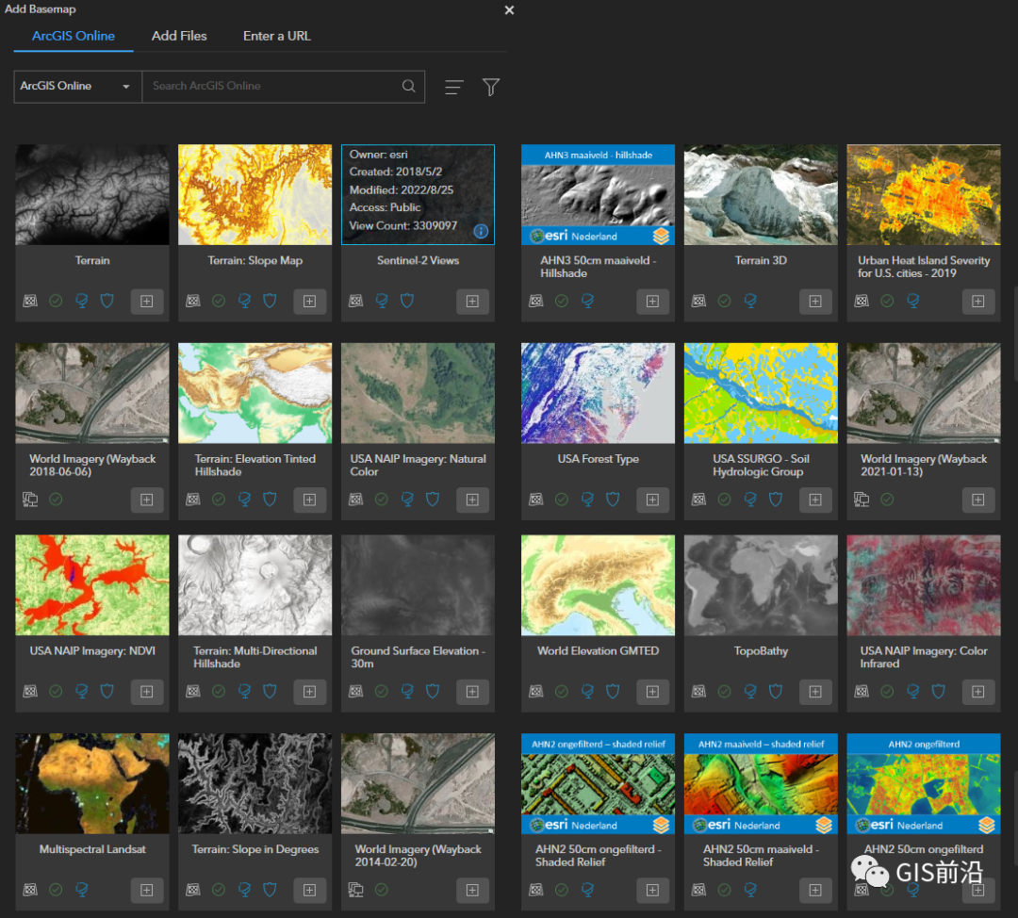1018x918 pixels.
Task: Close the Add Basemap dialog
Action: (x=510, y=9)
